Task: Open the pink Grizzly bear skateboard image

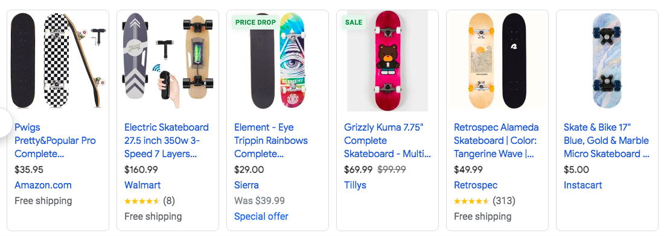Action: click(387, 61)
